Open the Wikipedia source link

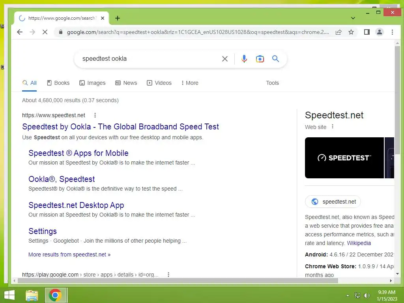[x=359, y=243]
